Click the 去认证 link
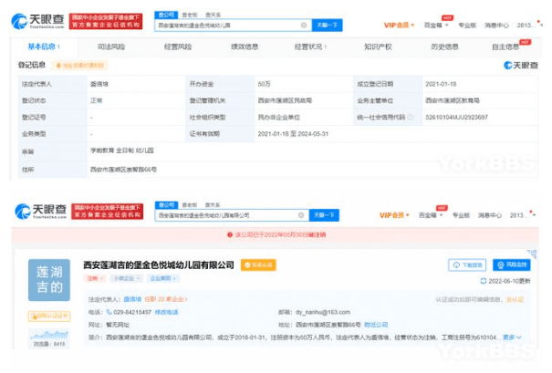 [x=515, y=299]
